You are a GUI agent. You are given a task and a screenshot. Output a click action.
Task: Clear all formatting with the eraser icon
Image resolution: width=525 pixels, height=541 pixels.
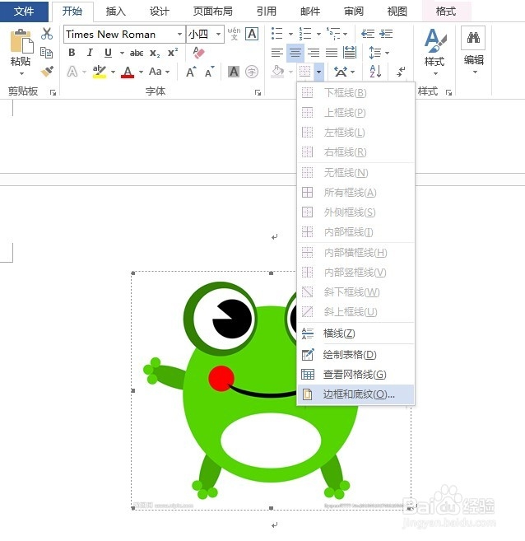198,53
